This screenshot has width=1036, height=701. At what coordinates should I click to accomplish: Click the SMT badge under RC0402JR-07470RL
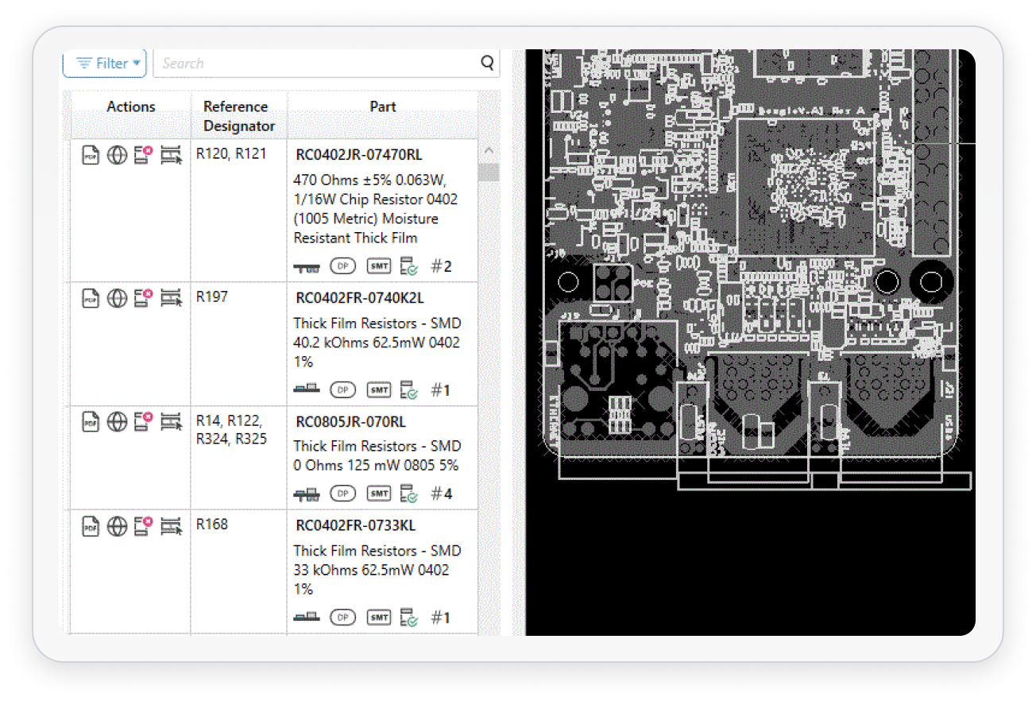379,266
